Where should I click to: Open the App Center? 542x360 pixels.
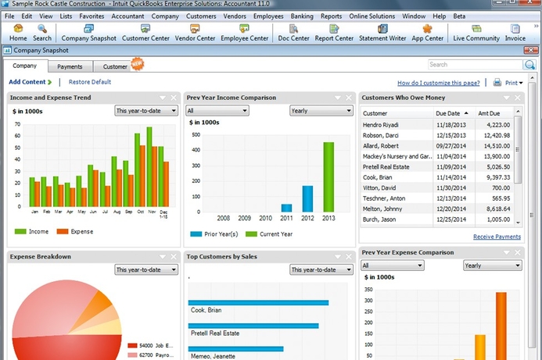(427, 33)
